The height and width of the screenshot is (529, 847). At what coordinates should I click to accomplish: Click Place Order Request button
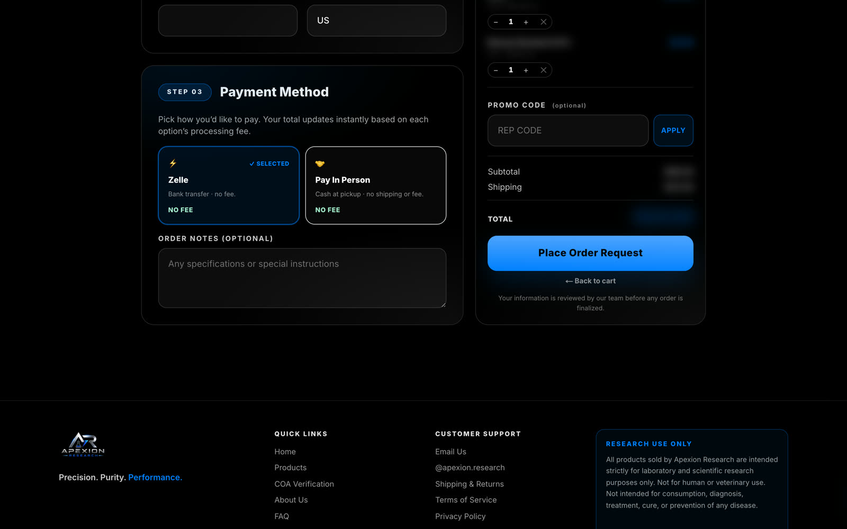tap(590, 253)
